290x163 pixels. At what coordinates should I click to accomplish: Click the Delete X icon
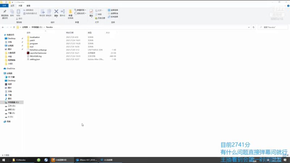(56, 13)
